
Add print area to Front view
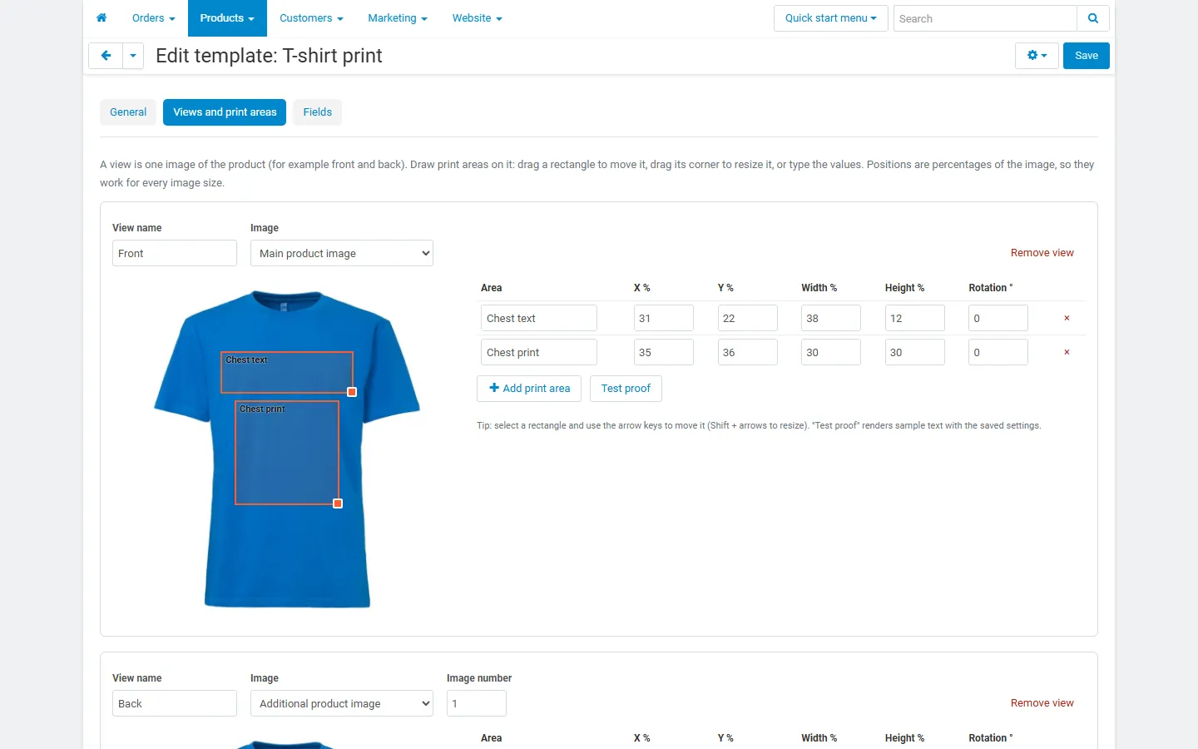coord(529,389)
